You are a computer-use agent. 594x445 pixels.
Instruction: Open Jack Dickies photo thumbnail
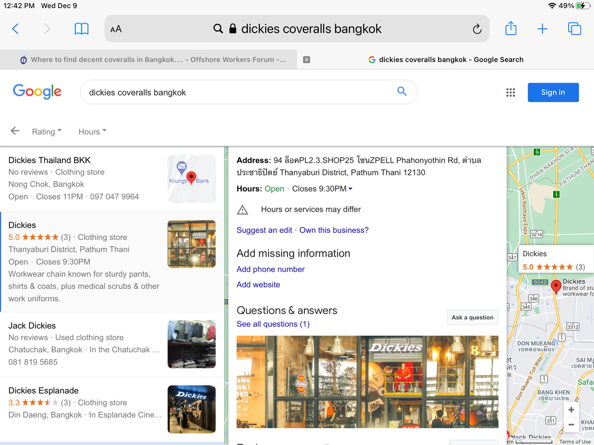[x=191, y=344]
